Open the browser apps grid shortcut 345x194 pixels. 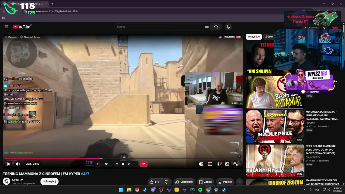point(4,18)
